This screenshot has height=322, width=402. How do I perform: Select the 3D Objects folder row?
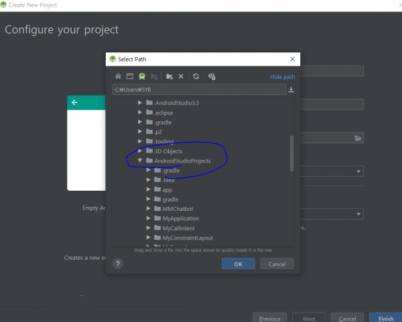[x=164, y=151]
